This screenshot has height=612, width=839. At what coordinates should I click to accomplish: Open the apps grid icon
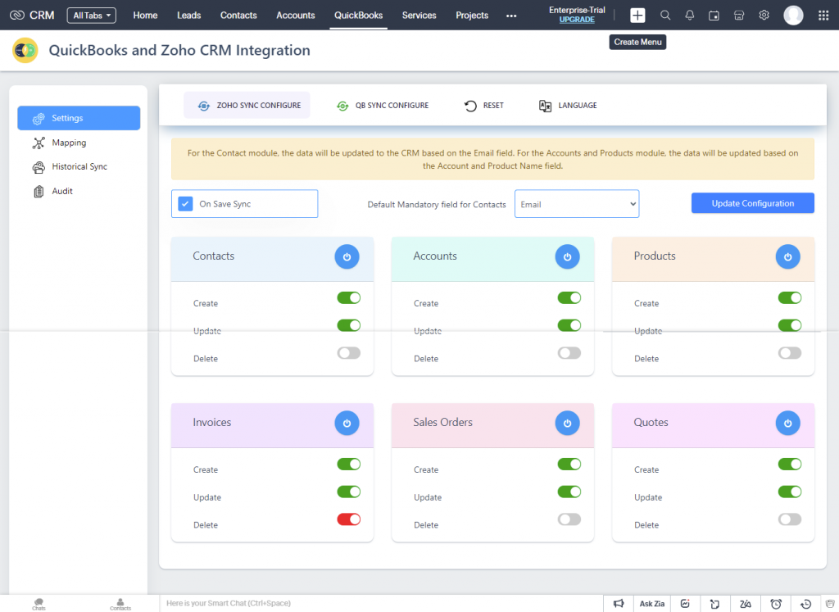[823, 15]
